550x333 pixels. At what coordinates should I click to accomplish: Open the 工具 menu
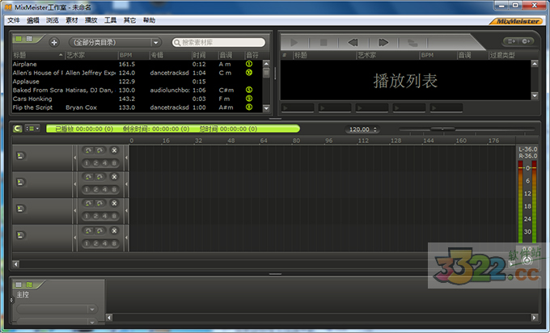tap(110, 20)
